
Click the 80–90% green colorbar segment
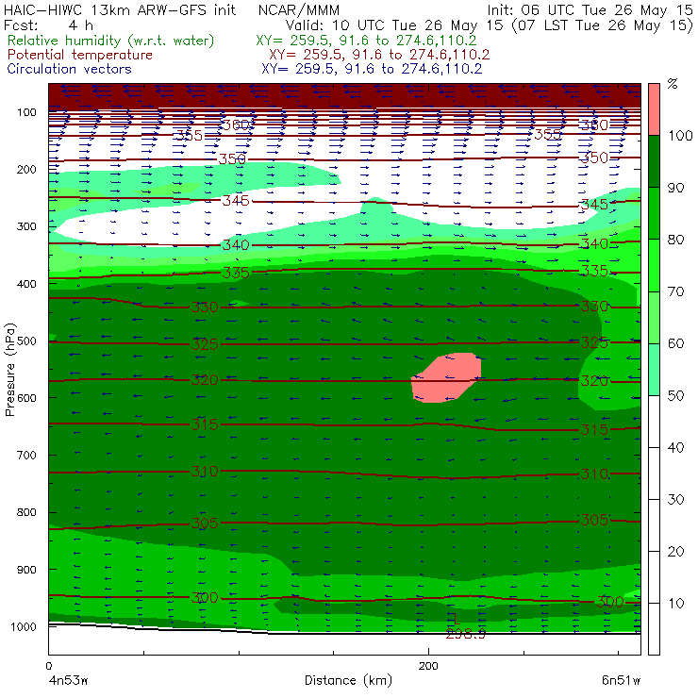(x=654, y=213)
